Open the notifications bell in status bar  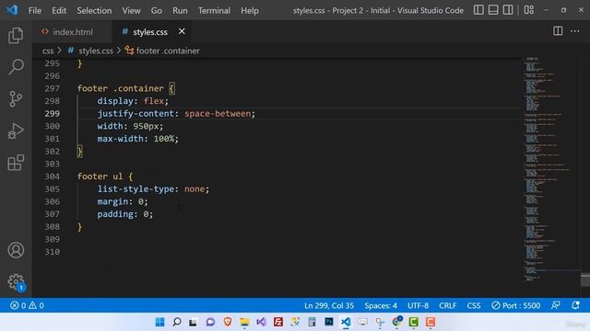[575, 305]
